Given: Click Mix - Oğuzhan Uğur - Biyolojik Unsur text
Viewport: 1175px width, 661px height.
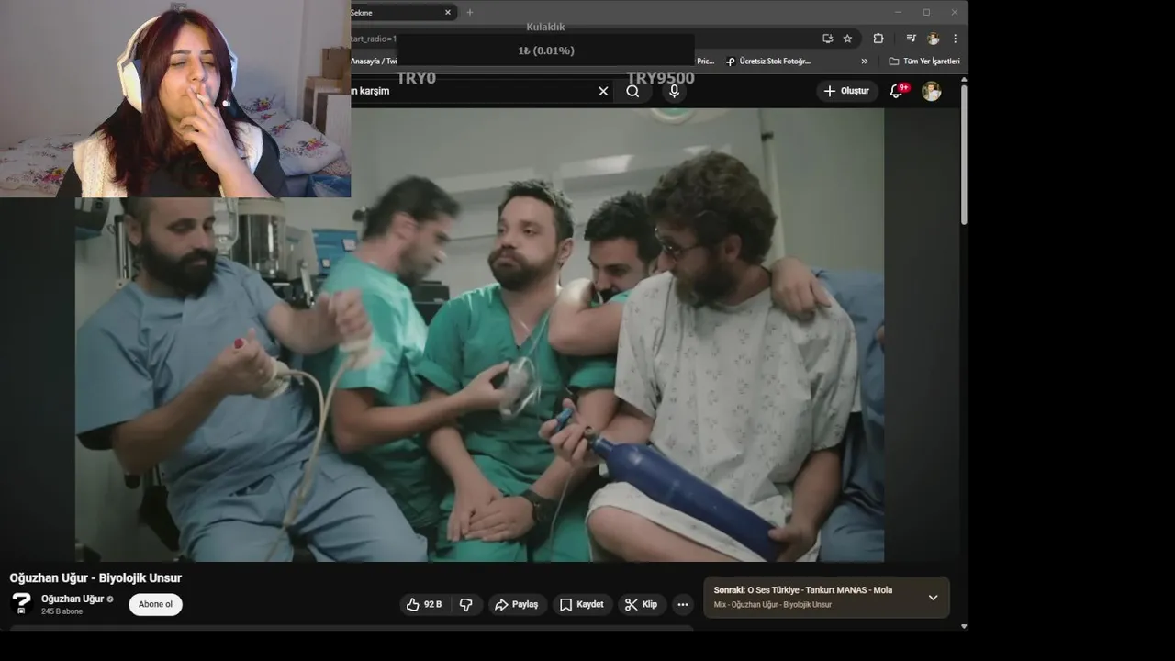Looking at the screenshot, I should 772,605.
